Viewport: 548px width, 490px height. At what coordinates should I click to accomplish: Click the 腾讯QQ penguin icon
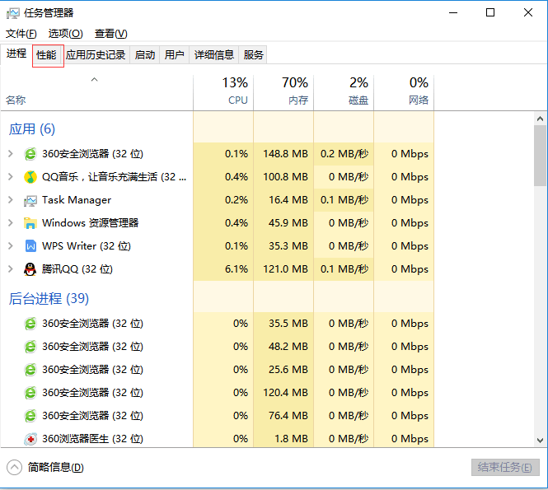[30, 269]
